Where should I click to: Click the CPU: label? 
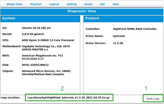click(x=6, y=40)
